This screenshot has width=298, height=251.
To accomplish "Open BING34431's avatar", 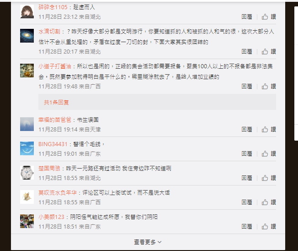I will [x=27, y=148].
